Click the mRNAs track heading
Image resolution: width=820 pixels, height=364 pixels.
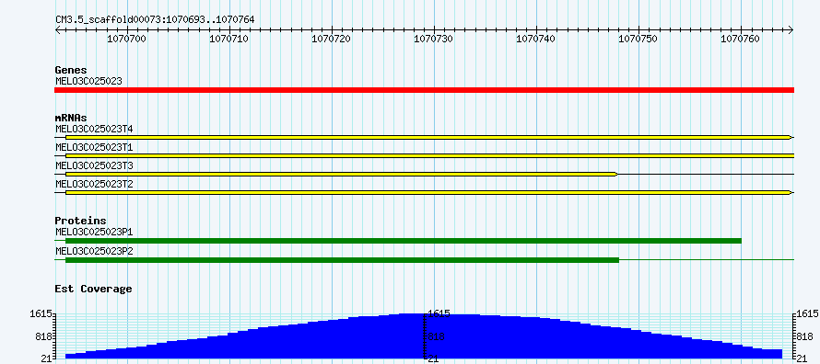71,118
